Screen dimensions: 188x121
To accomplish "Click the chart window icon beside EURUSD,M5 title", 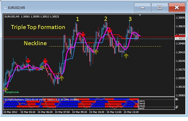I will coord(5,8).
